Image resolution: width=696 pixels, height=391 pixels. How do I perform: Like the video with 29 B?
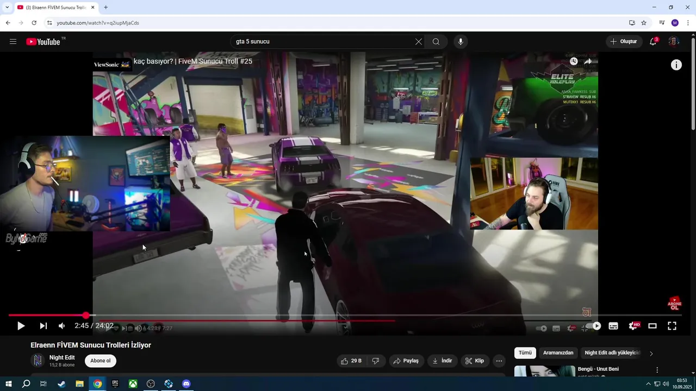click(x=351, y=361)
